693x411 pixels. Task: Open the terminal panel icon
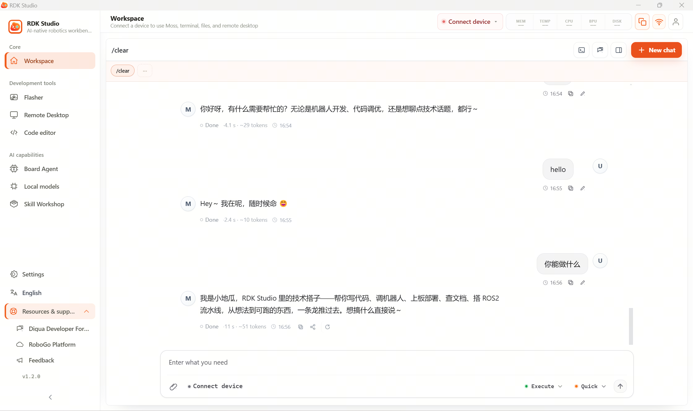[x=582, y=50]
